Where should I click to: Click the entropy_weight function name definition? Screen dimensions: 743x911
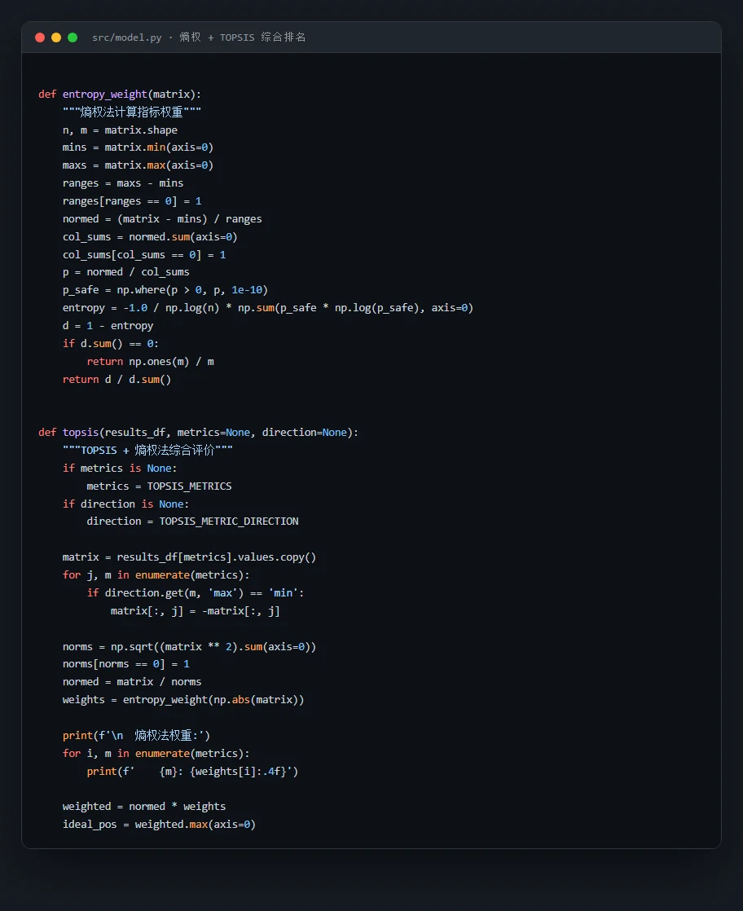point(104,95)
